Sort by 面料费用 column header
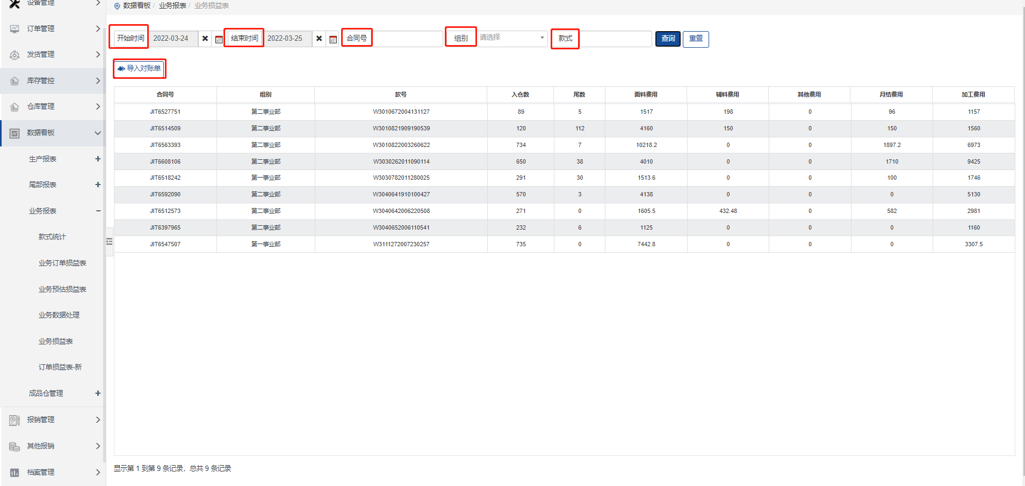 [x=646, y=94]
